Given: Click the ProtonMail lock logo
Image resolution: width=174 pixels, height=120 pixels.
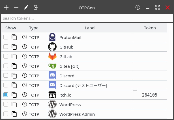Looking at the screenshot, I should point(52,37).
